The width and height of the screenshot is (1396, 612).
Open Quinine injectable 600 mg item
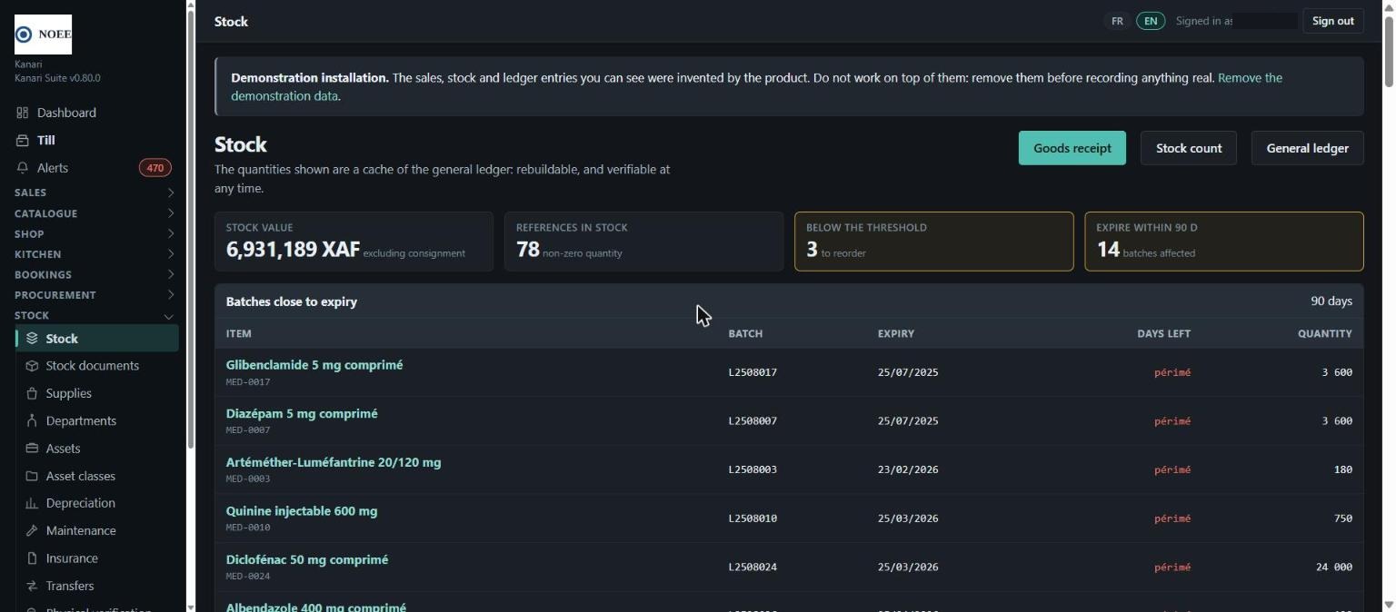pos(302,511)
